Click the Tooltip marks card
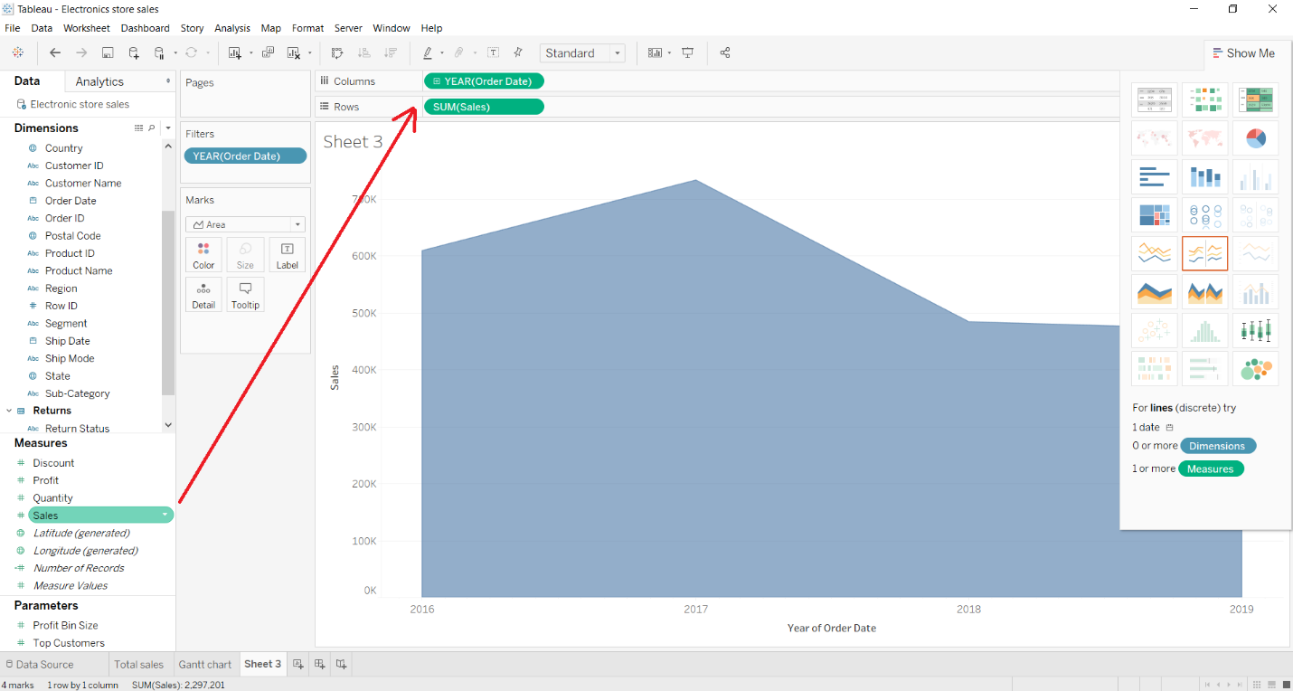This screenshot has width=1293, height=691. (245, 295)
